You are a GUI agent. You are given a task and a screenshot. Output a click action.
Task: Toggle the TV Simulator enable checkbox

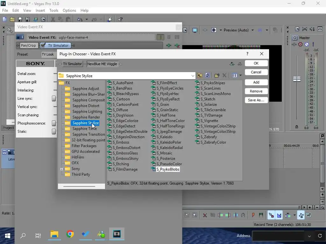pyautogui.click(x=43, y=45)
